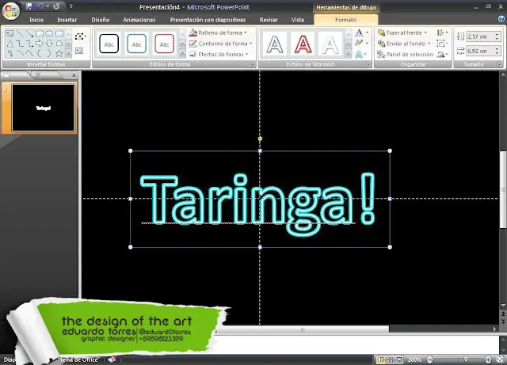Apply the blue outline Abc shape style

[136, 44]
